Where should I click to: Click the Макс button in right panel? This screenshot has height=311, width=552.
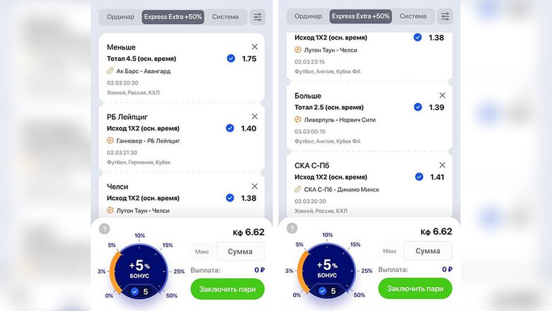(x=389, y=251)
